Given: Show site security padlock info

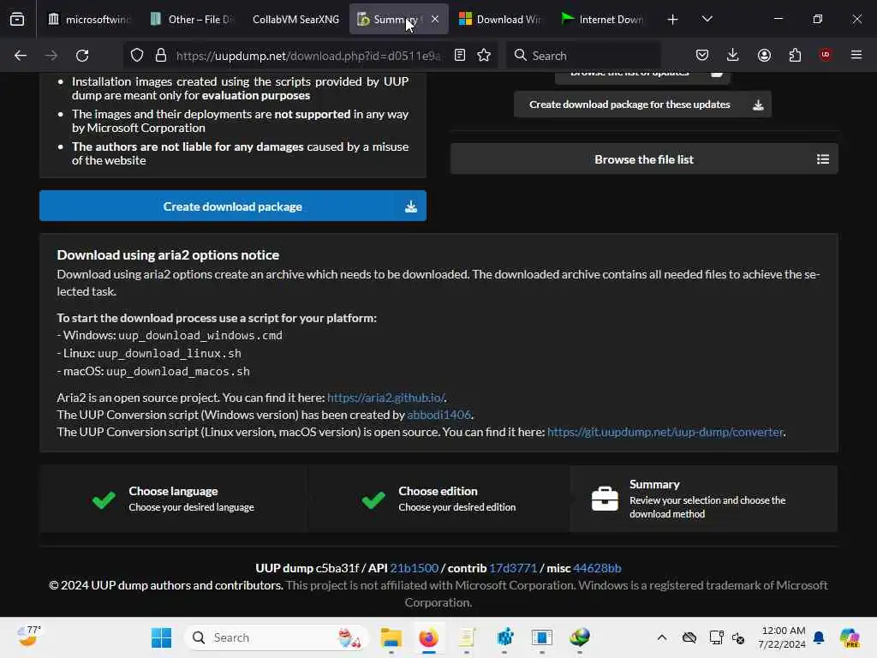Looking at the screenshot, I should [x=161, y=56].
